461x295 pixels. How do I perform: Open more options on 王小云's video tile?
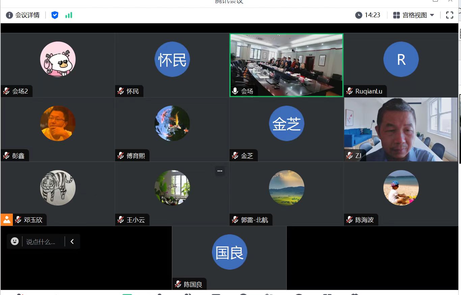pos(220,171)
